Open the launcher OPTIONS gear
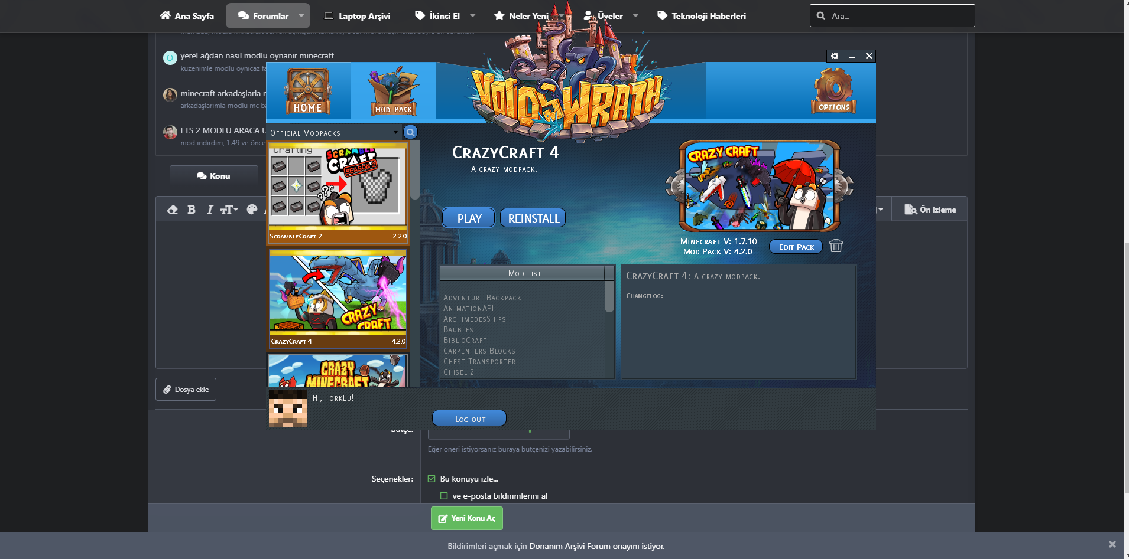The height and width of the screenshot is (559, 1129). pyautogui.click(x=833, y=91)
